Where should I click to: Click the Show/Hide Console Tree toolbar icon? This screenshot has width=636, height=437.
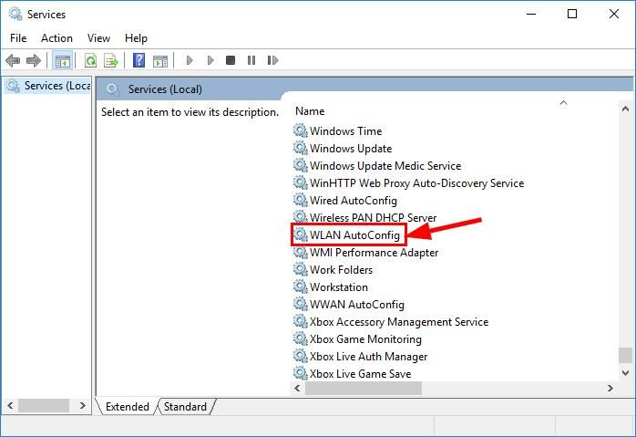pos(62,61)
